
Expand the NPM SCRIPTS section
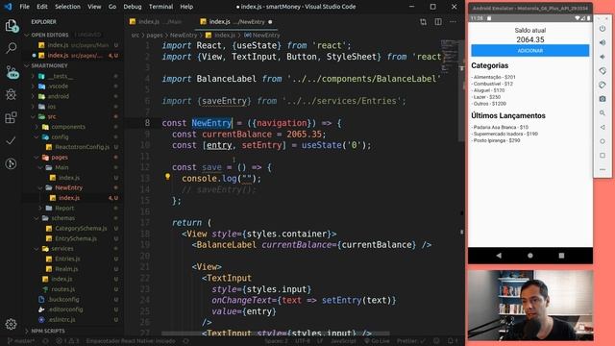(73, 331)
